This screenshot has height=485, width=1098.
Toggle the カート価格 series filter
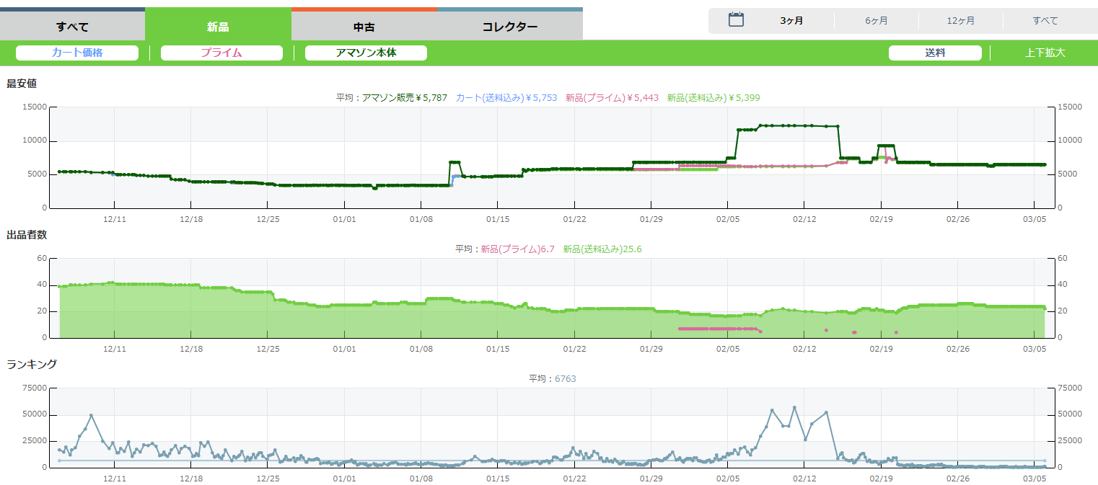[77, 53]
